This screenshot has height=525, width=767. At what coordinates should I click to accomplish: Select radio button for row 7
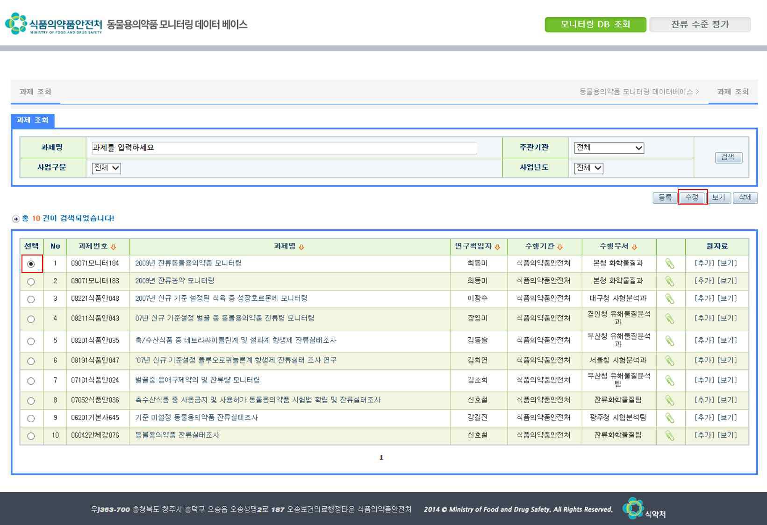pos(31,381)
